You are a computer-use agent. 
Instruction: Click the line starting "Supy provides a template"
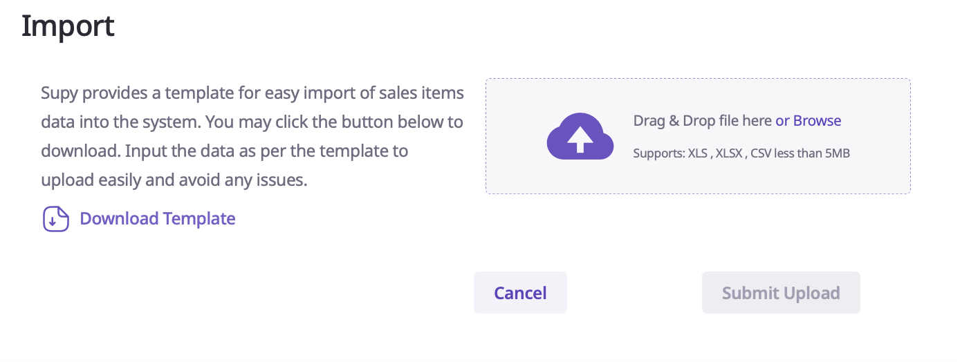pos(252,93)
